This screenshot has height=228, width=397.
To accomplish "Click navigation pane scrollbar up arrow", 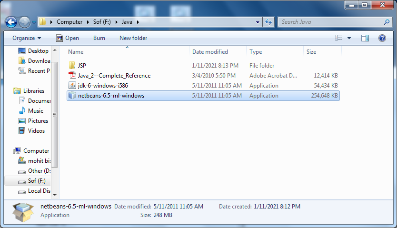I will 55,50.
